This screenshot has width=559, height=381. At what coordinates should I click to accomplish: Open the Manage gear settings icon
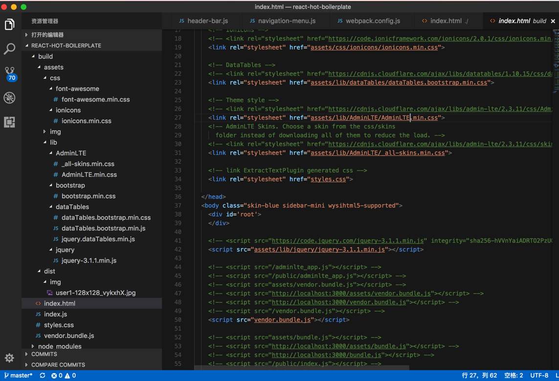(9, 358)
